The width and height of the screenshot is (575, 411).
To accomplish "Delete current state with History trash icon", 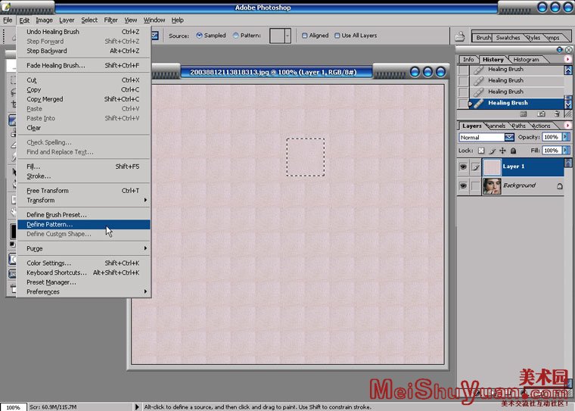I will pyautogui.click(x=558, y=114).
